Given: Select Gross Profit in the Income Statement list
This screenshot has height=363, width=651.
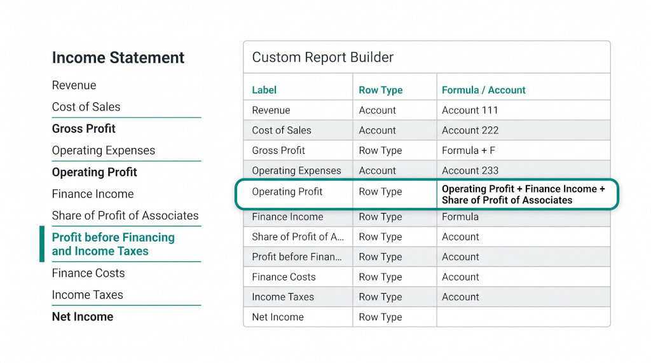Looking at the screenshot, I should pyautogui.click(x=83, y=129).
